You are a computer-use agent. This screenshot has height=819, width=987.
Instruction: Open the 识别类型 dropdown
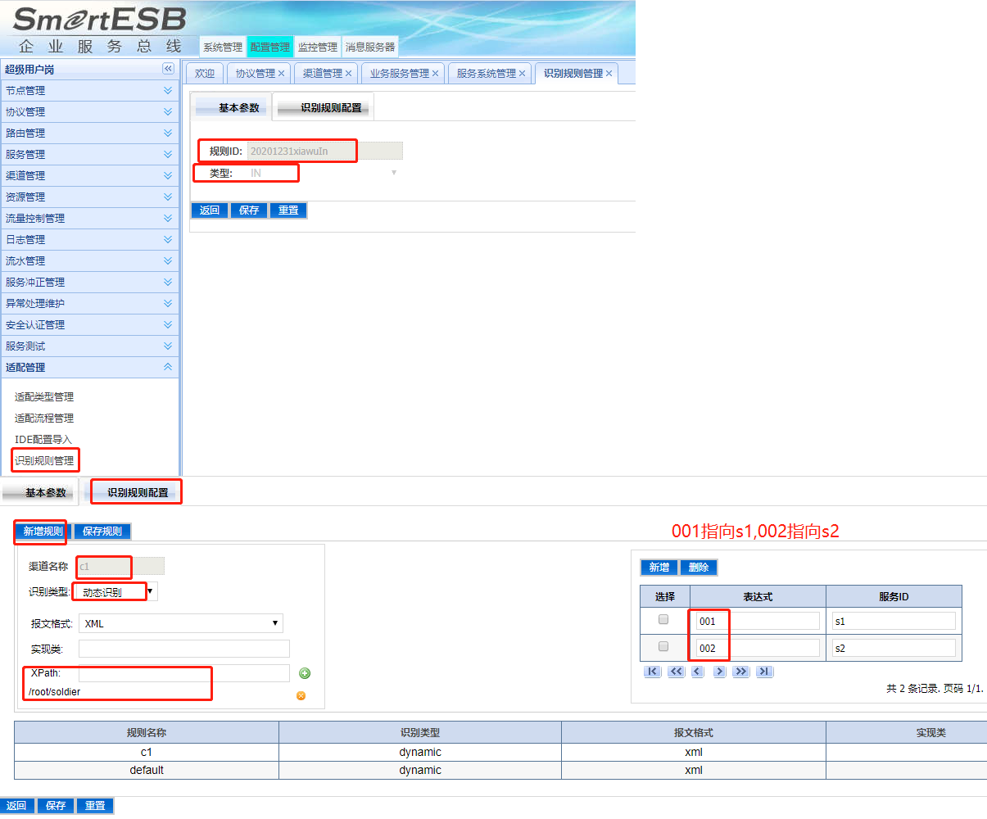coord(115,591)
